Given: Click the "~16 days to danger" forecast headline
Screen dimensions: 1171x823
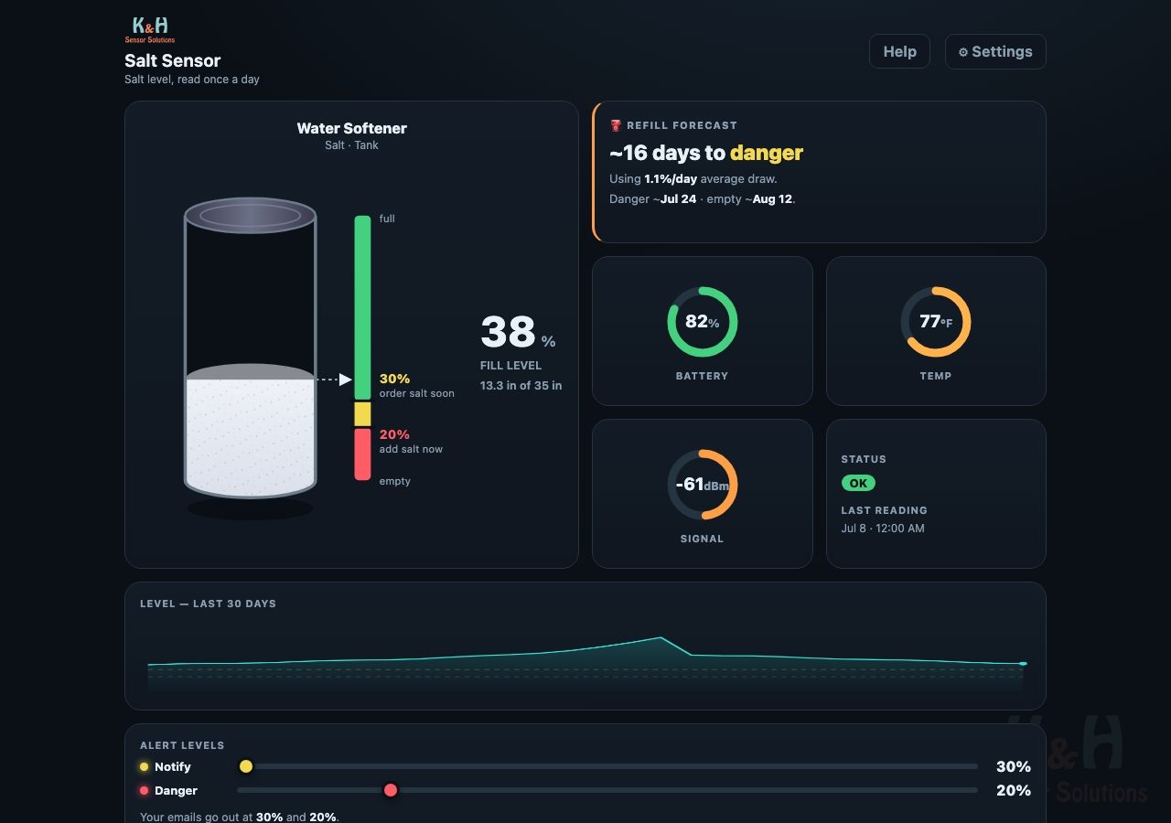Looking at the screenshot, I should [x=706, y=153].
